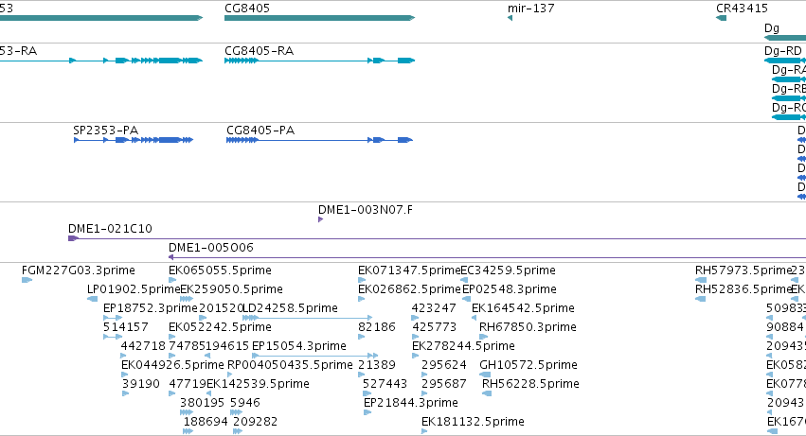The width and height of the screenshot is (806, 436).
Task: Select the LP01902.5prime arrow glyph
Action: tap(93, 299)
